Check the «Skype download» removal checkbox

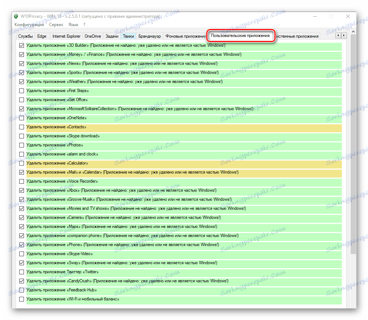tap(22, 136)
